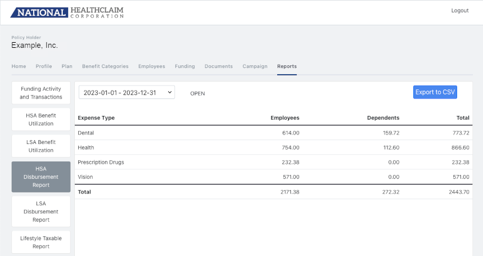
Task: Click the dependents grand total 272.32
Action: (391, 192)
